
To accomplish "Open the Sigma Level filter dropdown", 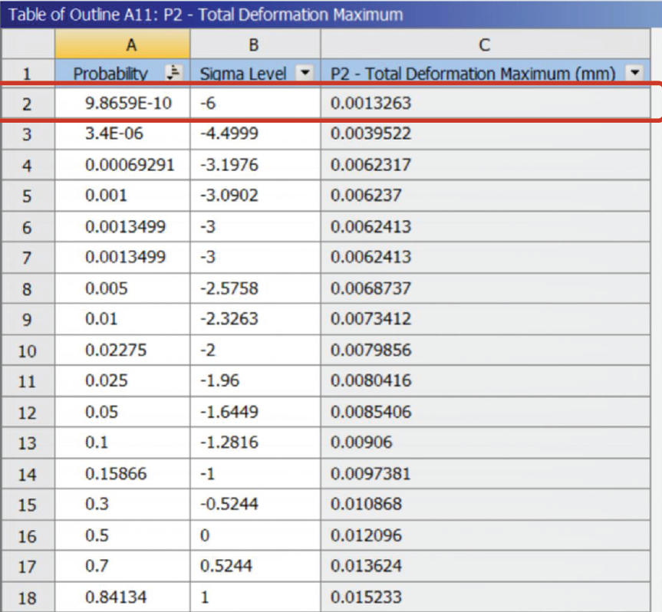I will pos(305,73).
